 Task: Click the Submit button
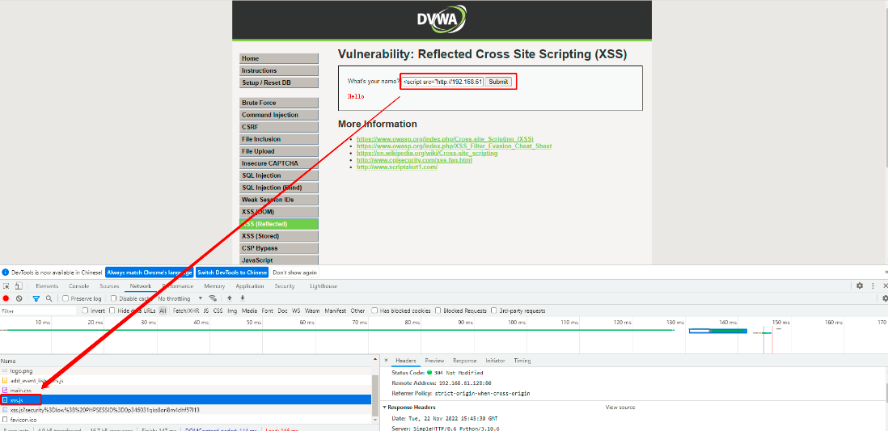tap(498, 82)
